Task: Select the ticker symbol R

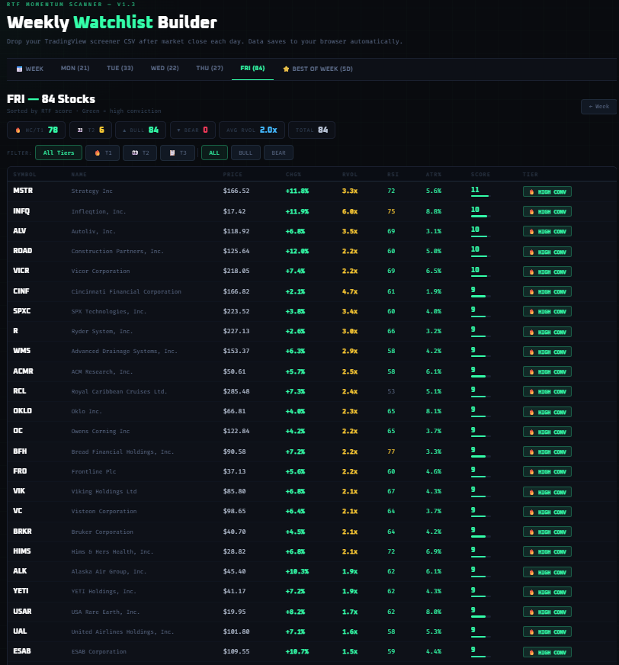Action: tap(16, 331)
